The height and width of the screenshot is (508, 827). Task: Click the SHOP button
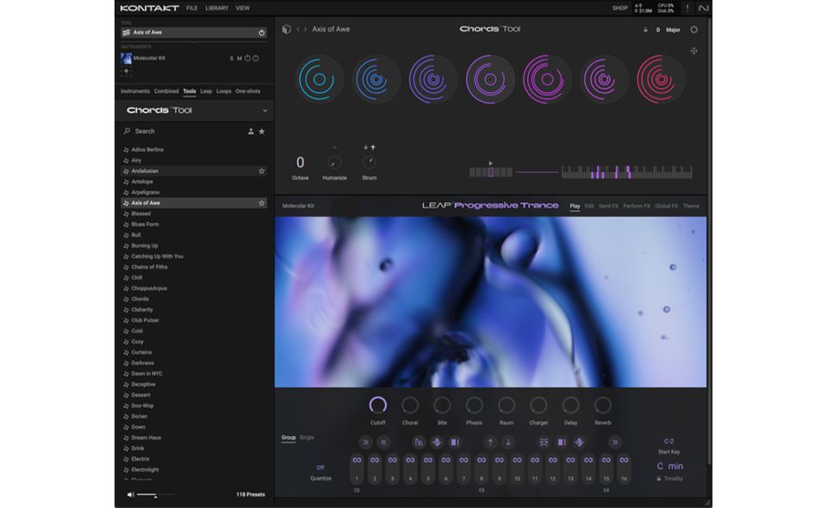coord(619,8)
